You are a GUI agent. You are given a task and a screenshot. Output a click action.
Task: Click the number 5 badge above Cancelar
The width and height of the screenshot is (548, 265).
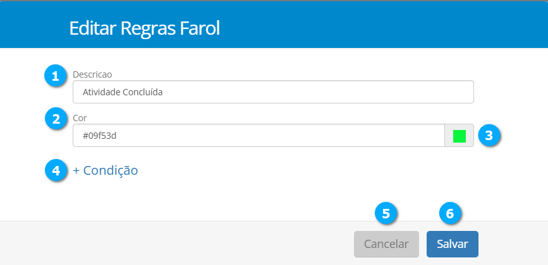[x=386, y=214]
